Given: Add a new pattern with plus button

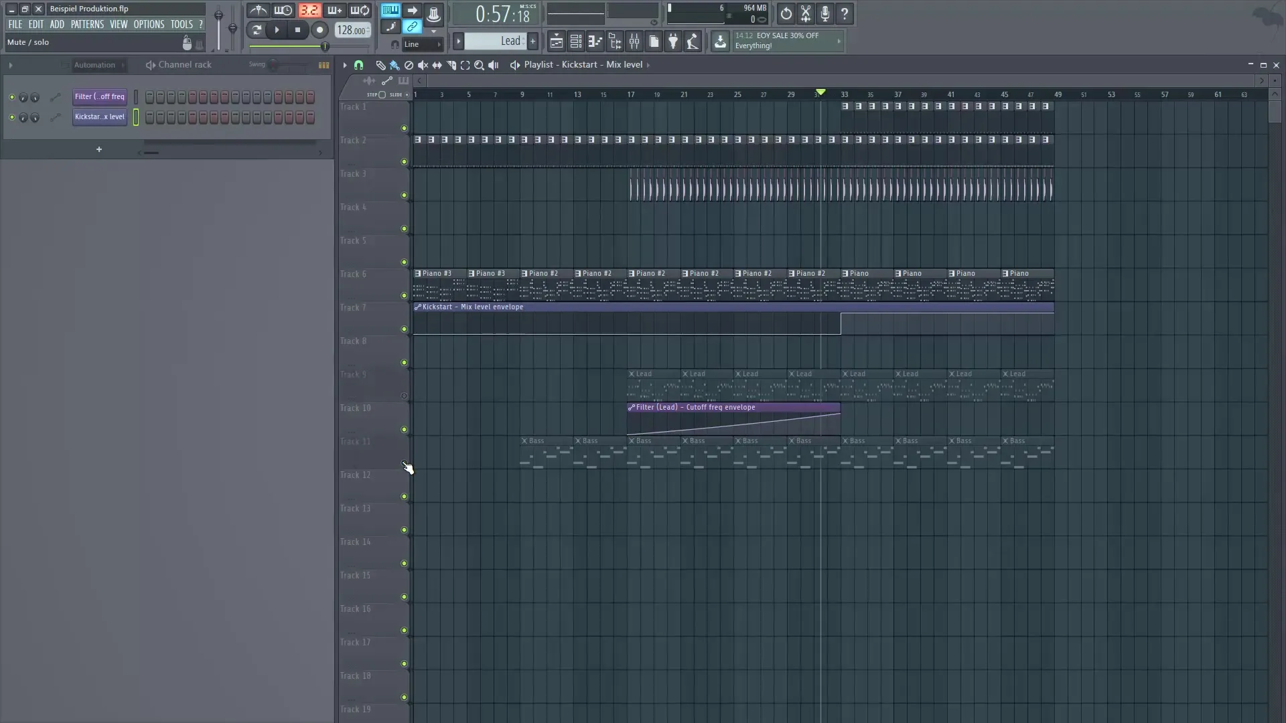Looking at the screenshot, I should pos(533,41).
